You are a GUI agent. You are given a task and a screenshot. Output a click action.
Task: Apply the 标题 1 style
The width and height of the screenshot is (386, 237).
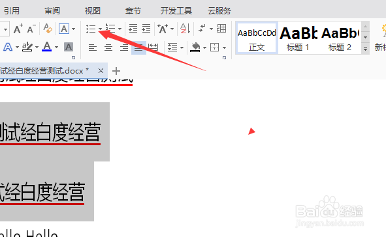click(298, 38)
